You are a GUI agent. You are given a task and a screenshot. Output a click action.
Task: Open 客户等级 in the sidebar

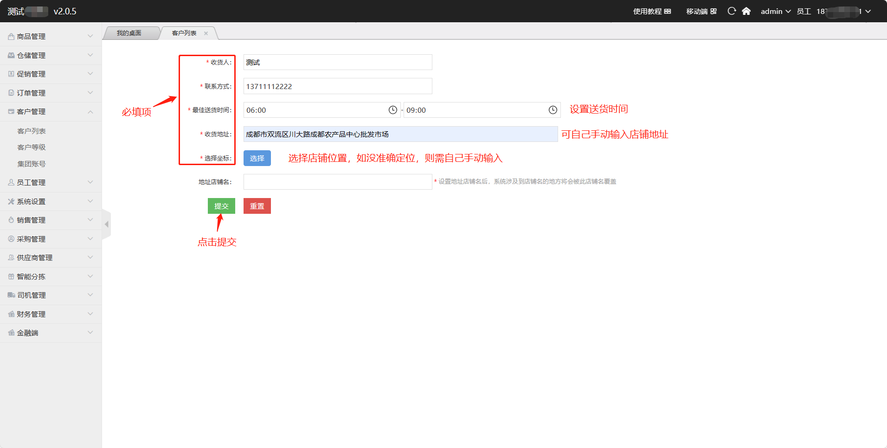[x=32, y=147]
